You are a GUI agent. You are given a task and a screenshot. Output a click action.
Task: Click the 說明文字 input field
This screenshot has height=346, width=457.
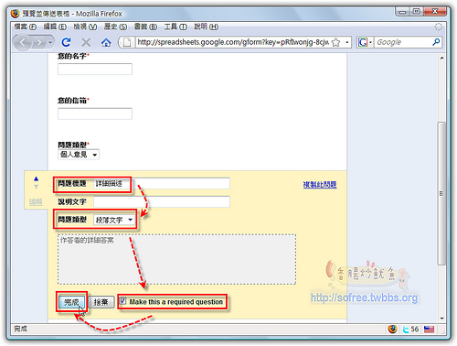click(162, 201)
